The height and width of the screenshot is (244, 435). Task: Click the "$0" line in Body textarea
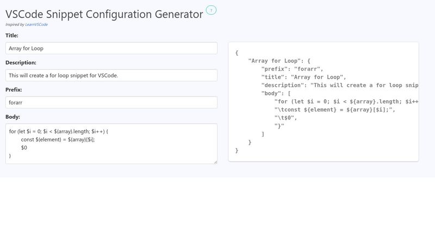tap(24, 147)
